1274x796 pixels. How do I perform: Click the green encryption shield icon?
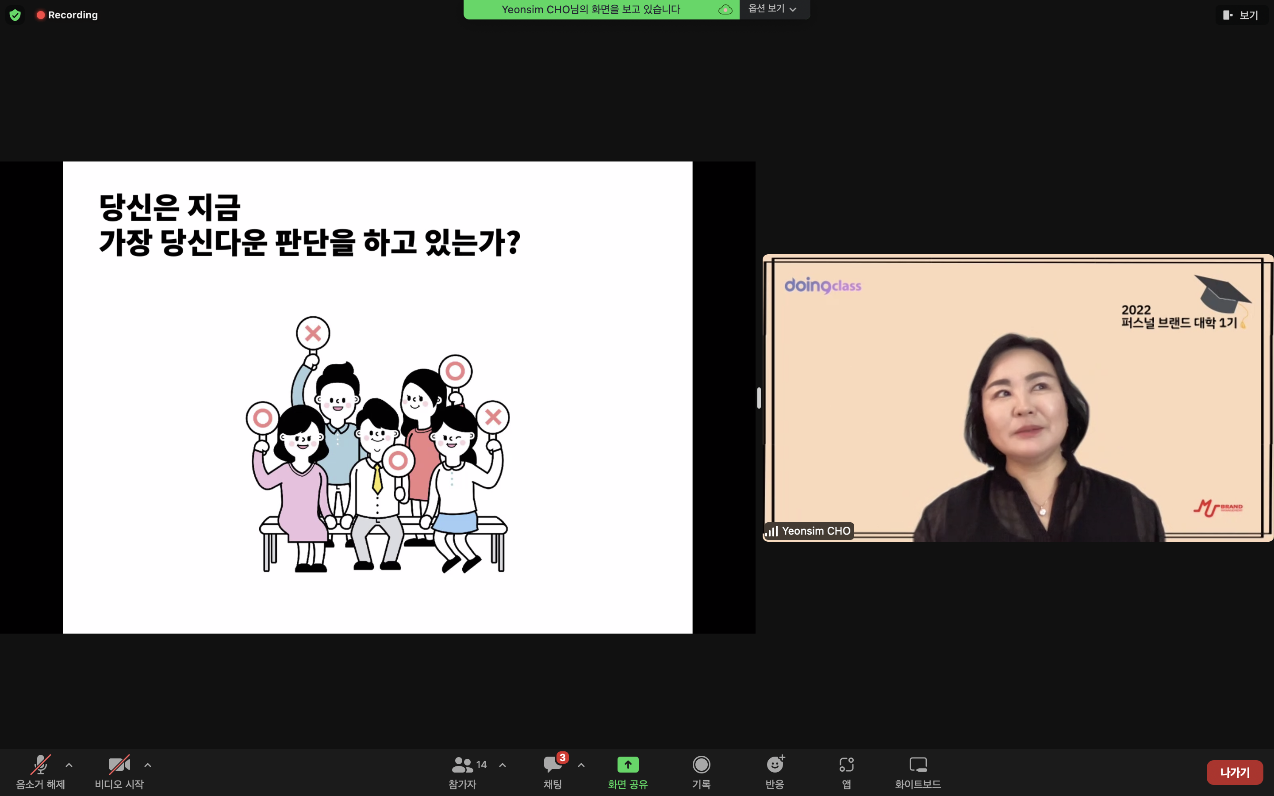[x=15, y=15]
